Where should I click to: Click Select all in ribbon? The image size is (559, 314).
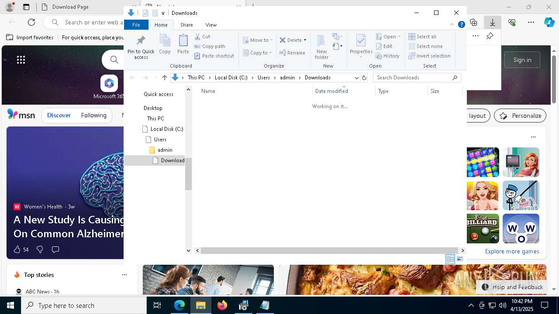click(x=422, y=37)
